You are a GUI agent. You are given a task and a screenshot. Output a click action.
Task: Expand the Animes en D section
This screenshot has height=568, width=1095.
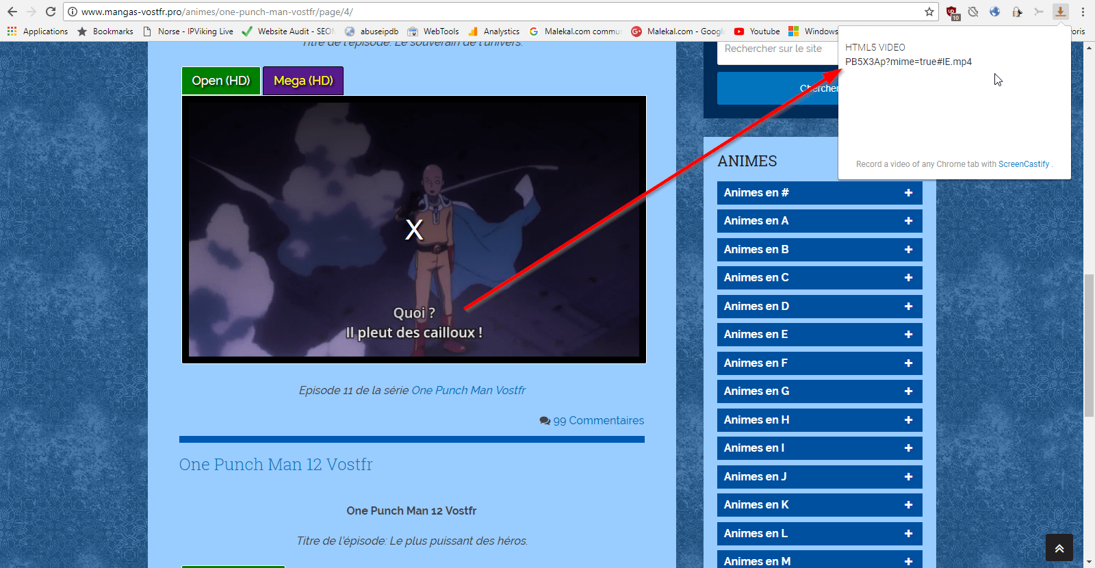click(820, 307)
